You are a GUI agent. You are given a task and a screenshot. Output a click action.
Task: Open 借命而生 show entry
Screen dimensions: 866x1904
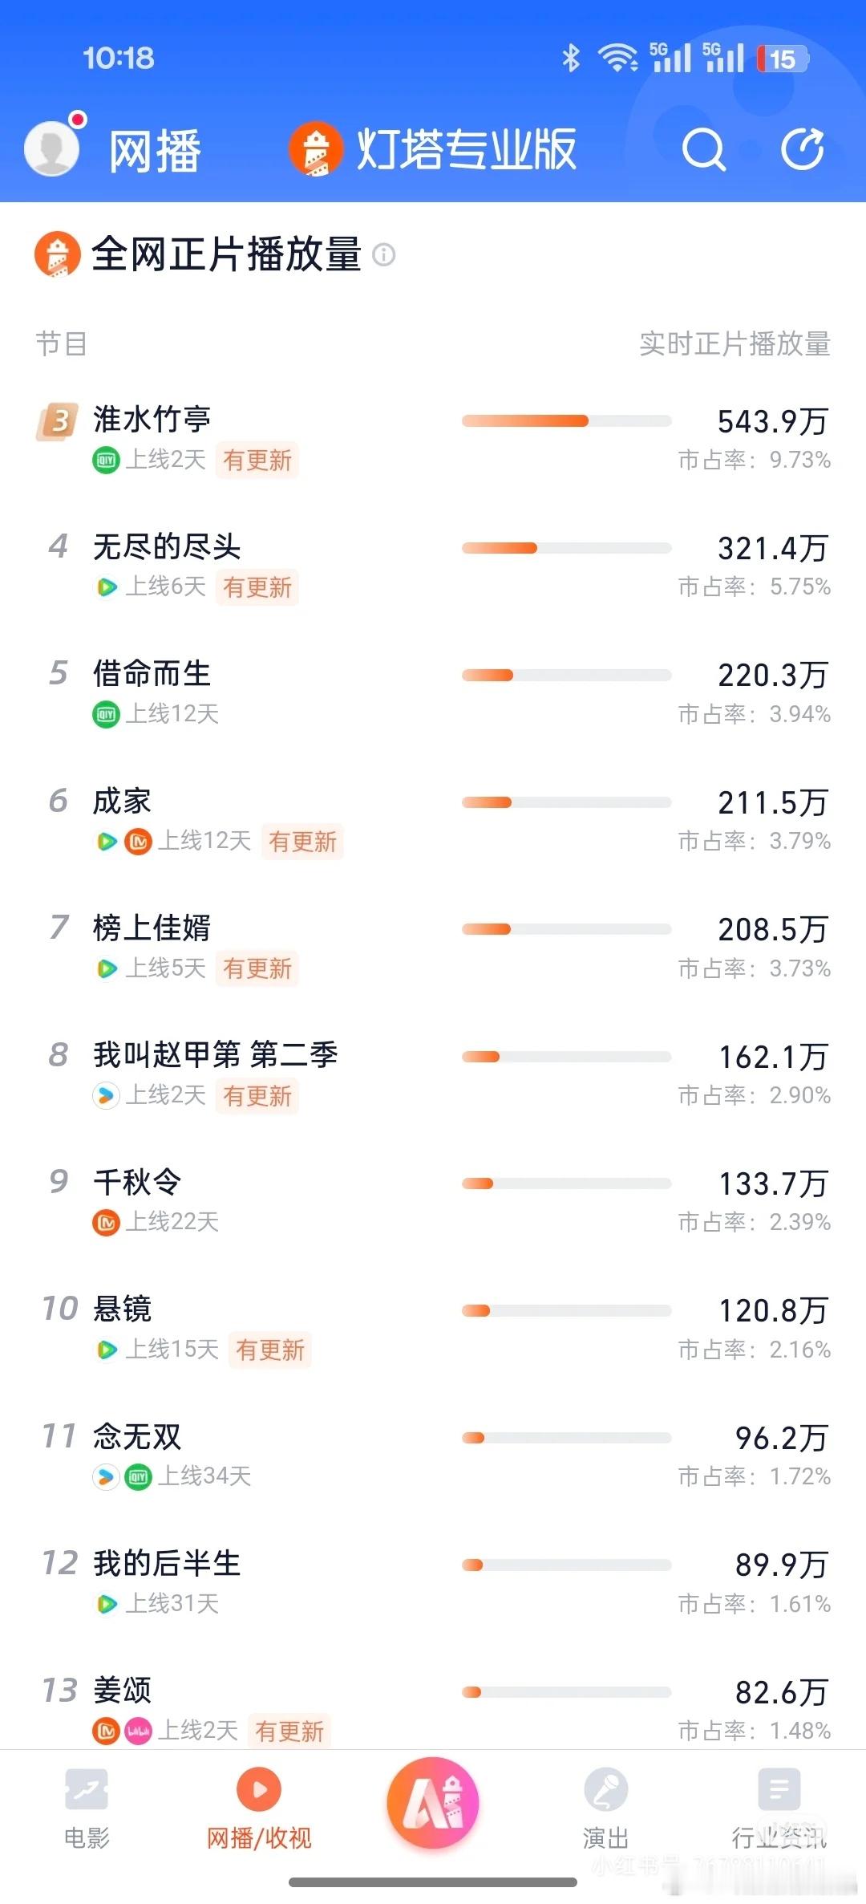point(433,693)
